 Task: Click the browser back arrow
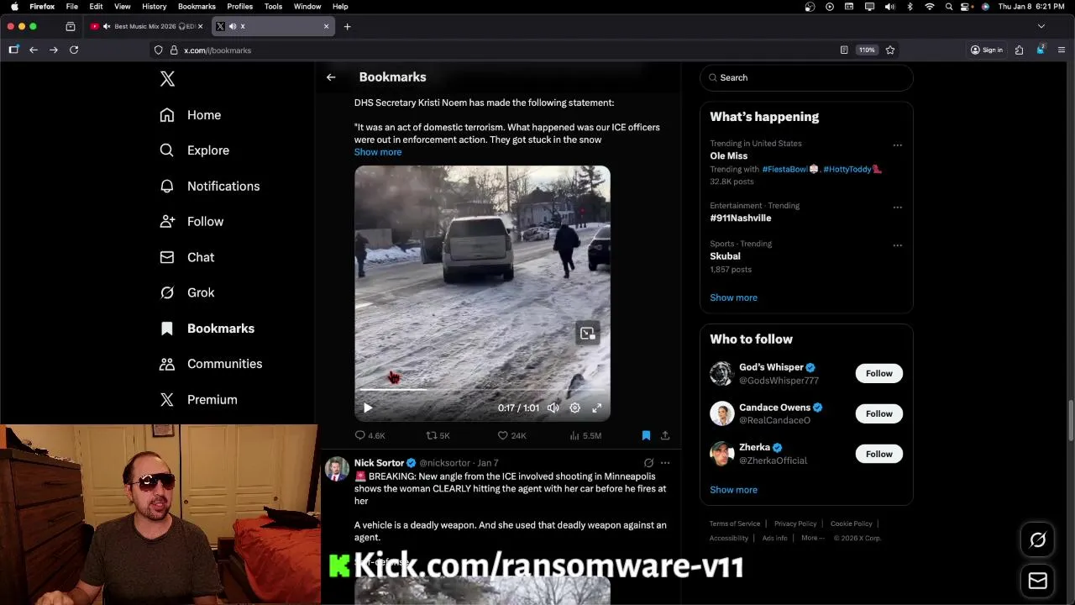click(34, 50)
